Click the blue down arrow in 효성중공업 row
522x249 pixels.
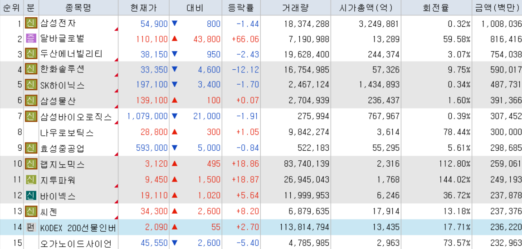pyautogui.click(x=175, y=147)
